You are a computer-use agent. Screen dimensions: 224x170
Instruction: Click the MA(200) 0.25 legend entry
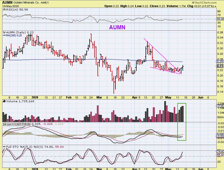14,36
